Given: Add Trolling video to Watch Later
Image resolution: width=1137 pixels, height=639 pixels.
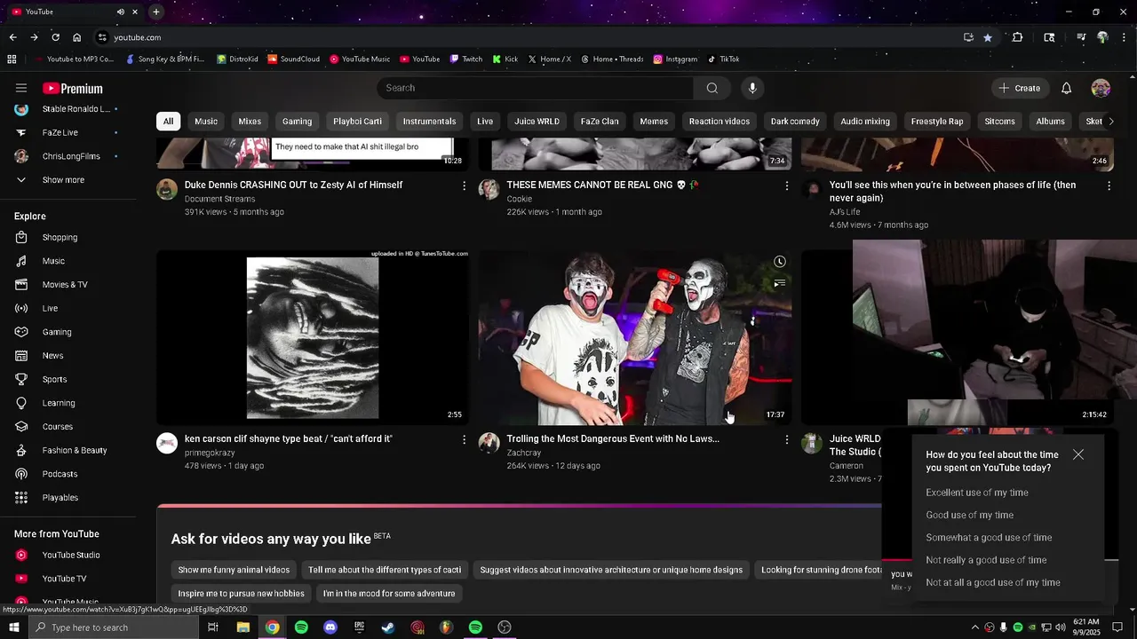Looking at the screenshot, I should [779, 262].
